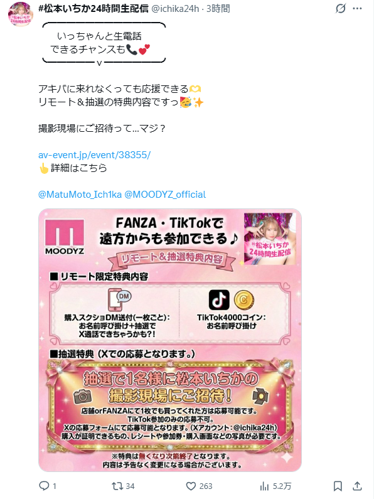Click the MOODYZ logo in the image
374x499 pixels.
65,237
